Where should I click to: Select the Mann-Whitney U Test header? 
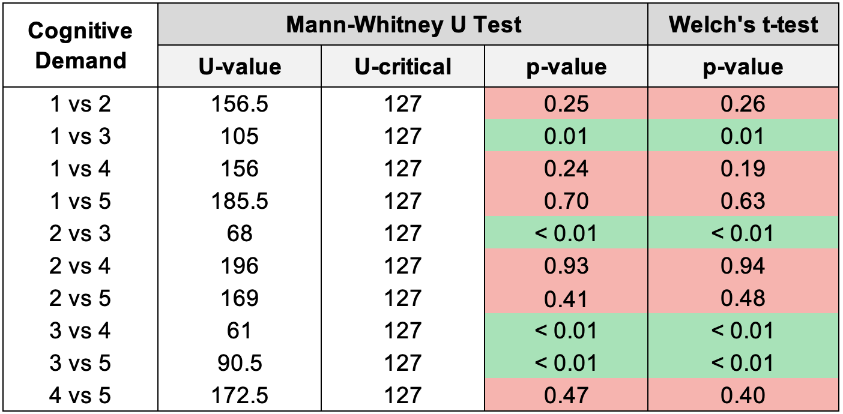403,25
